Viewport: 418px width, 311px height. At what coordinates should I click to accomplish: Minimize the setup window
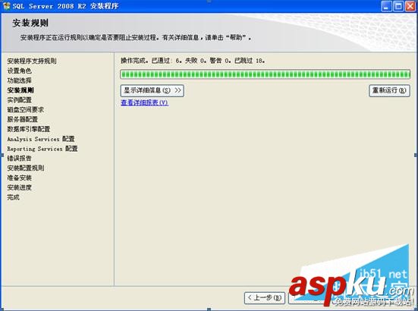point(386,6)
